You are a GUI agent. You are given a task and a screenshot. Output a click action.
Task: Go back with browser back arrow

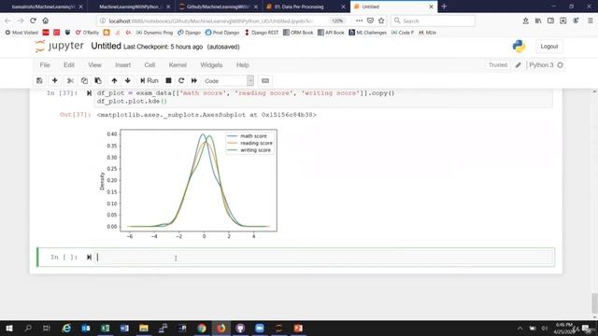point(7,21)
